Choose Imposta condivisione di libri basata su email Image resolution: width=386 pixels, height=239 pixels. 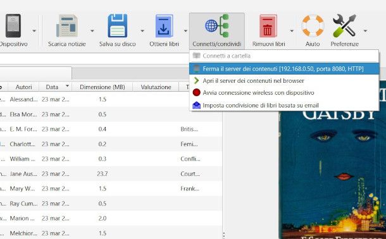[x=284, y=105]
